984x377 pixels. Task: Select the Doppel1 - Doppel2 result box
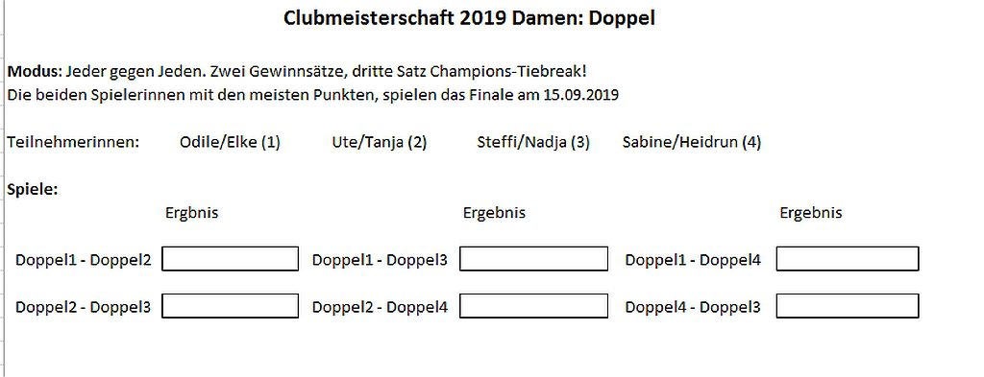click(x=230, y=259)
